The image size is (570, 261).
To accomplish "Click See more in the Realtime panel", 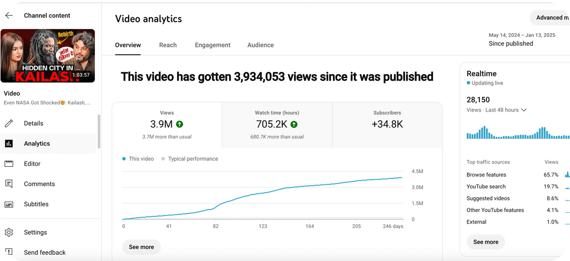I will (485, 242).
